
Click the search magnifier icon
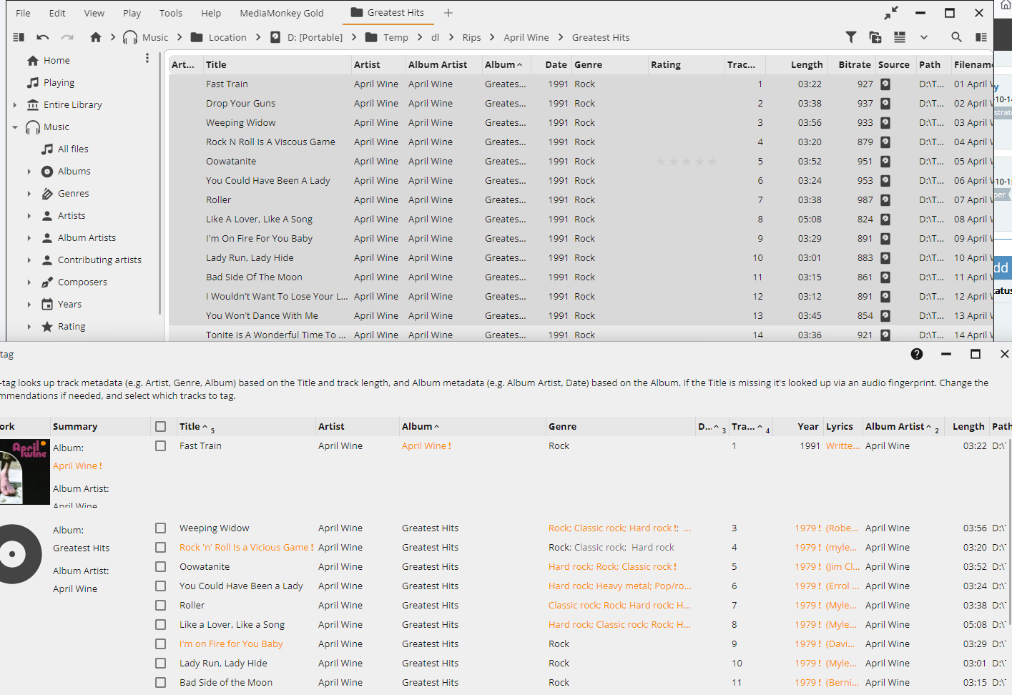point(956,37)
